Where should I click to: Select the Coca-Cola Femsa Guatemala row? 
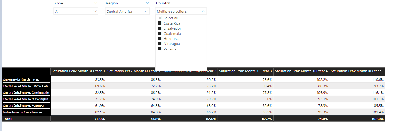(x=26, y=93)
